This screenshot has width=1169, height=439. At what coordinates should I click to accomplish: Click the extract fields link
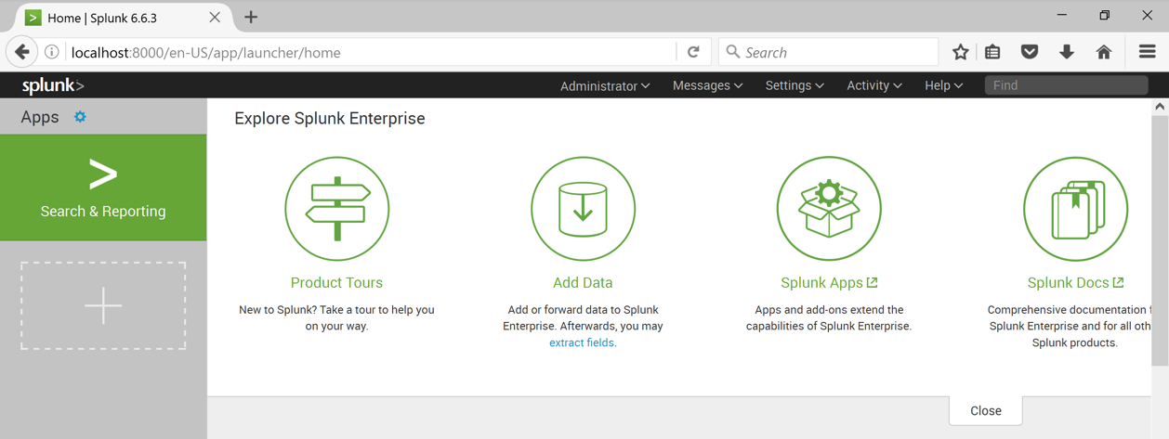(x=582, y=342)
